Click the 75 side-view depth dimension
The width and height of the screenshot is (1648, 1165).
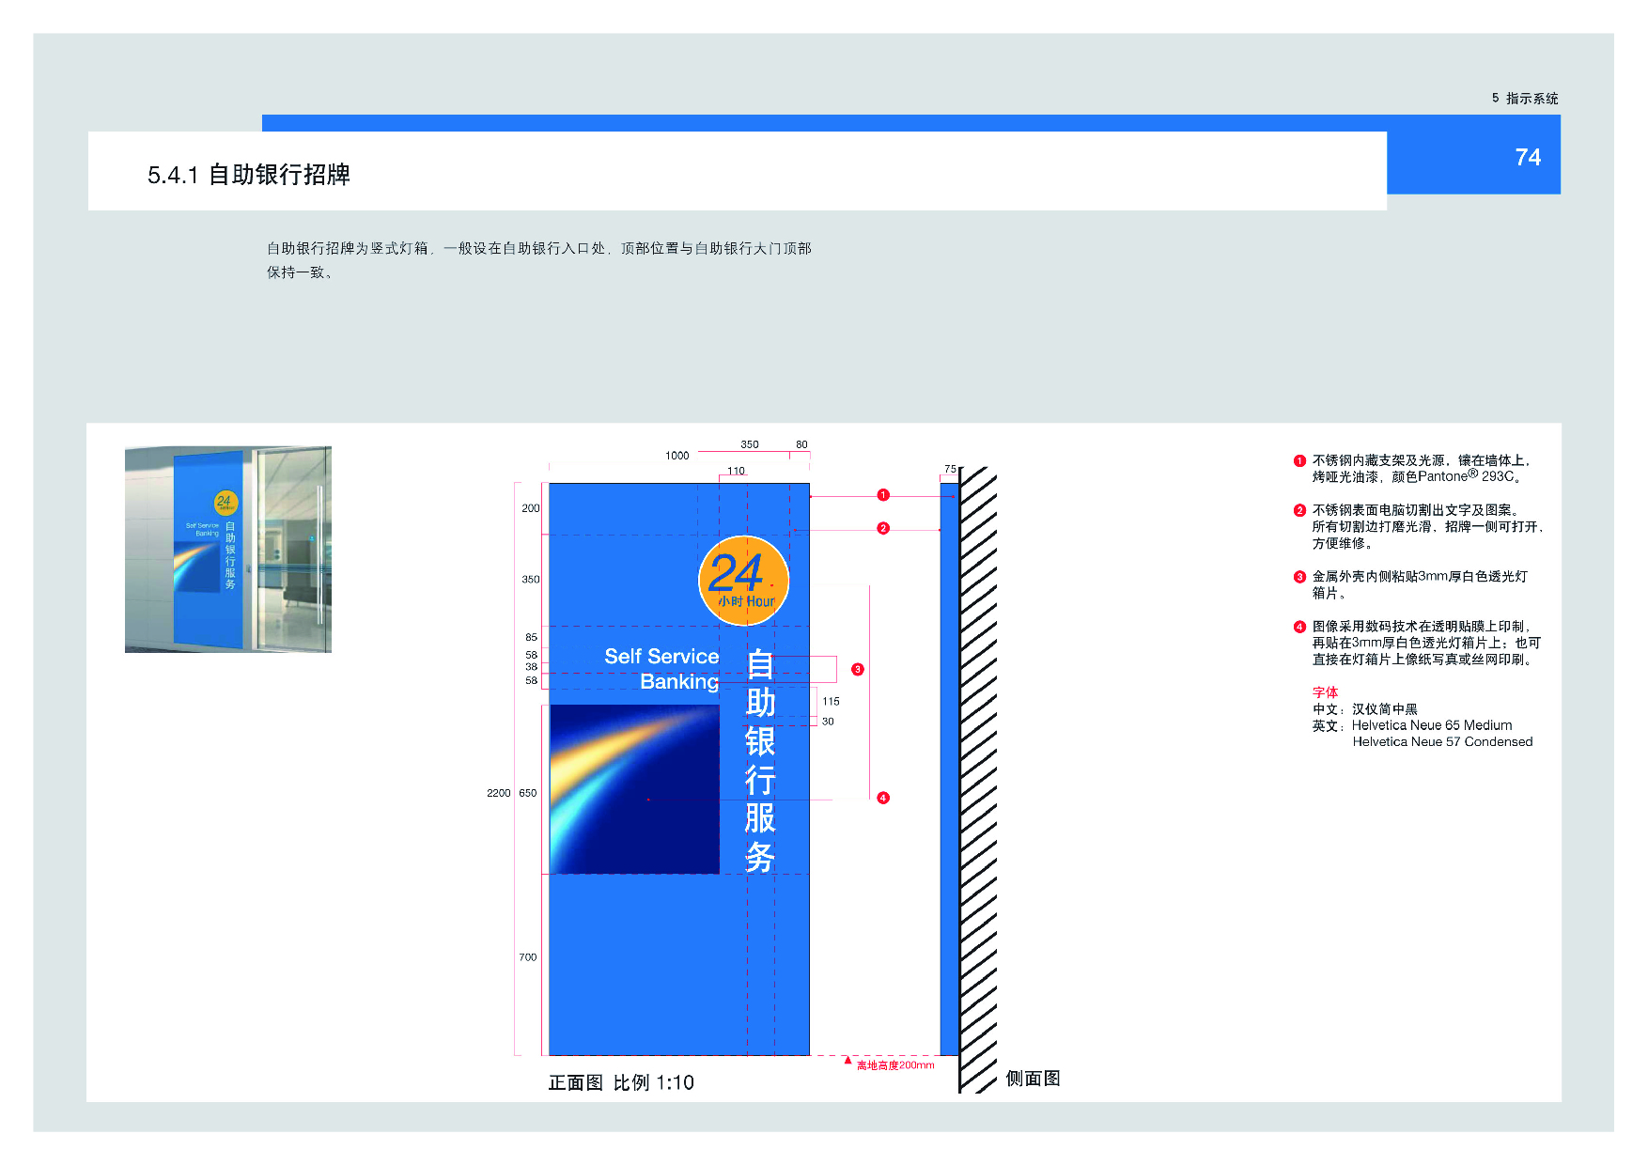(x=950, y=469)
